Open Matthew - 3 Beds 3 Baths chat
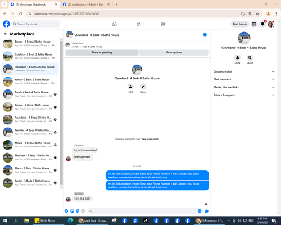 pyautogui.click(x=30, y=157)
